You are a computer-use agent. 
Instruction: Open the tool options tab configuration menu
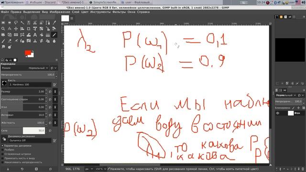56,60
